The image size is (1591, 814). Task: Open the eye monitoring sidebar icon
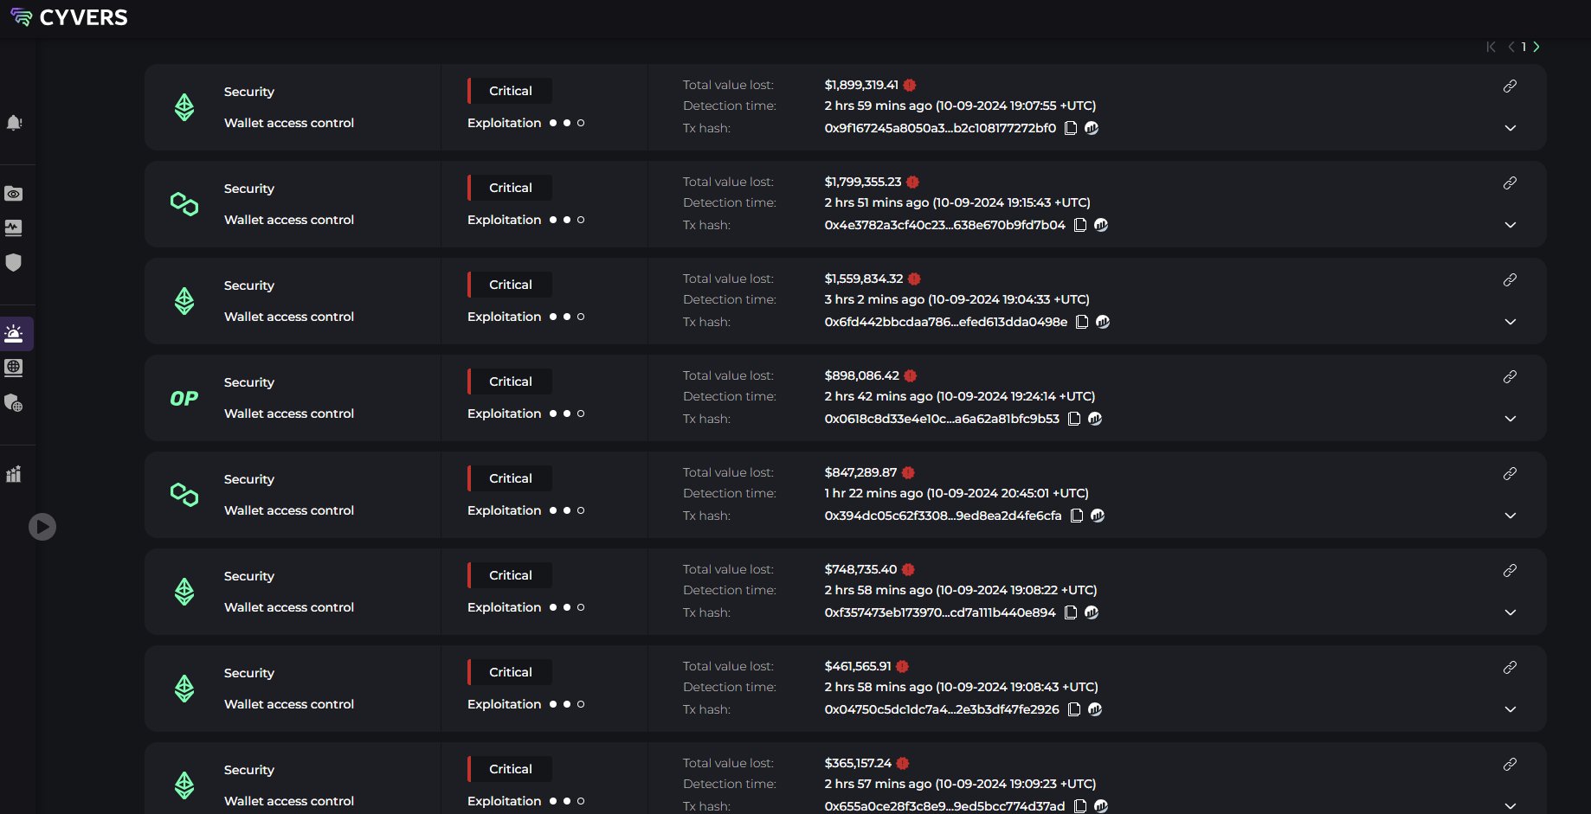click(14, 194)
